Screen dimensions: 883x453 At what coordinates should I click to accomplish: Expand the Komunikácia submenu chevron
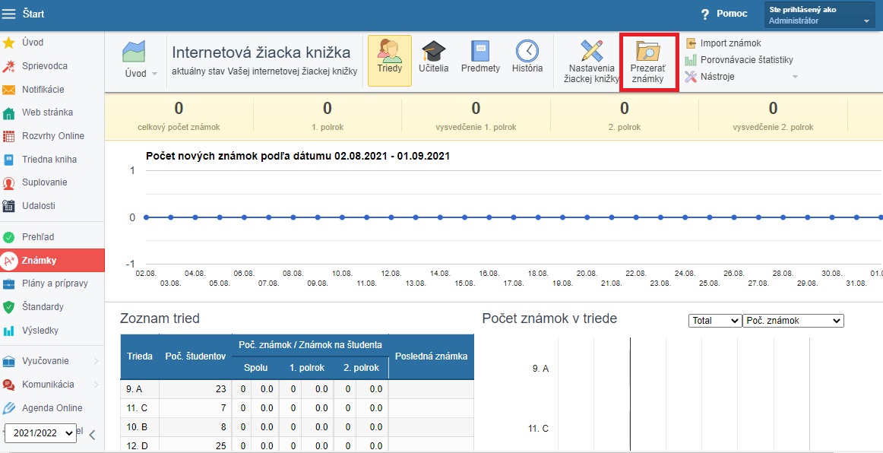click(97, 385)
